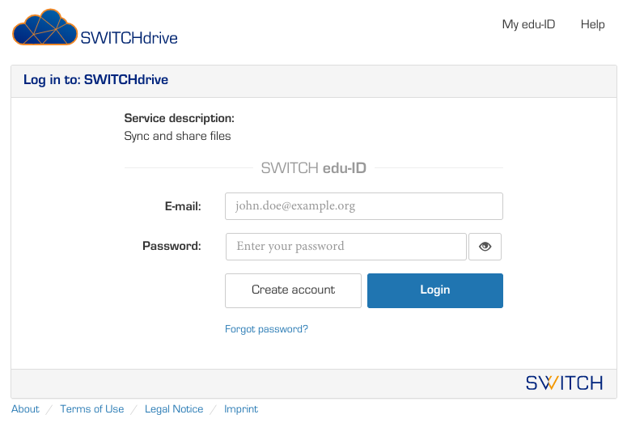Click the 'Password:' field label
The image size is (627, 423).
coord(172,246)
